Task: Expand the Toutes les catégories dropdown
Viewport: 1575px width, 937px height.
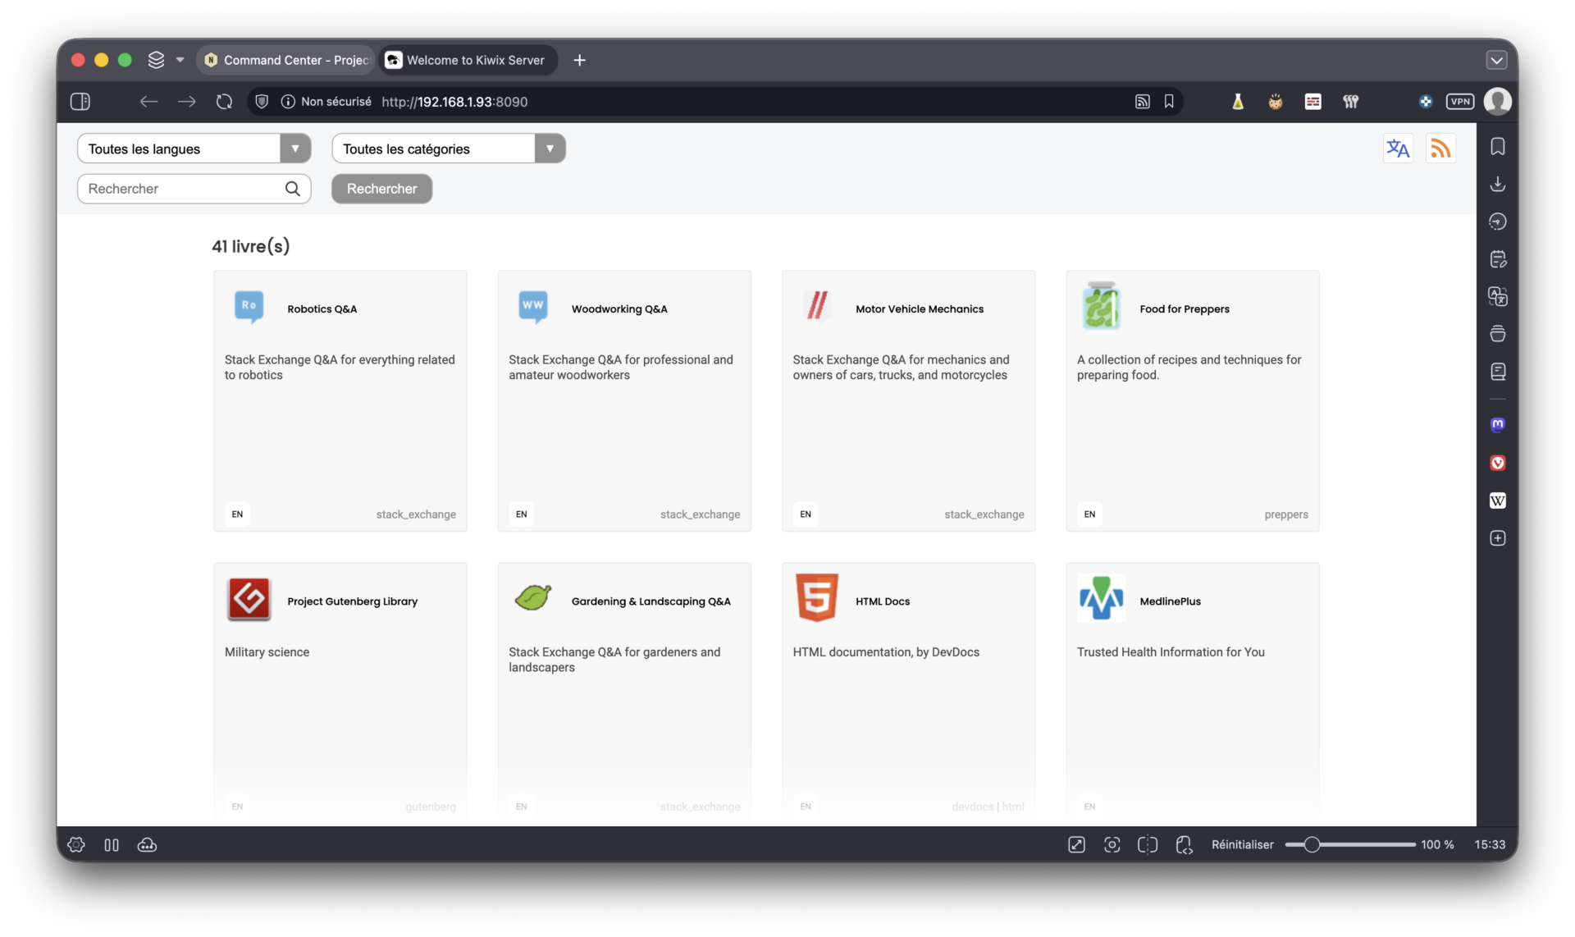Action: click(x=448, y=149)
